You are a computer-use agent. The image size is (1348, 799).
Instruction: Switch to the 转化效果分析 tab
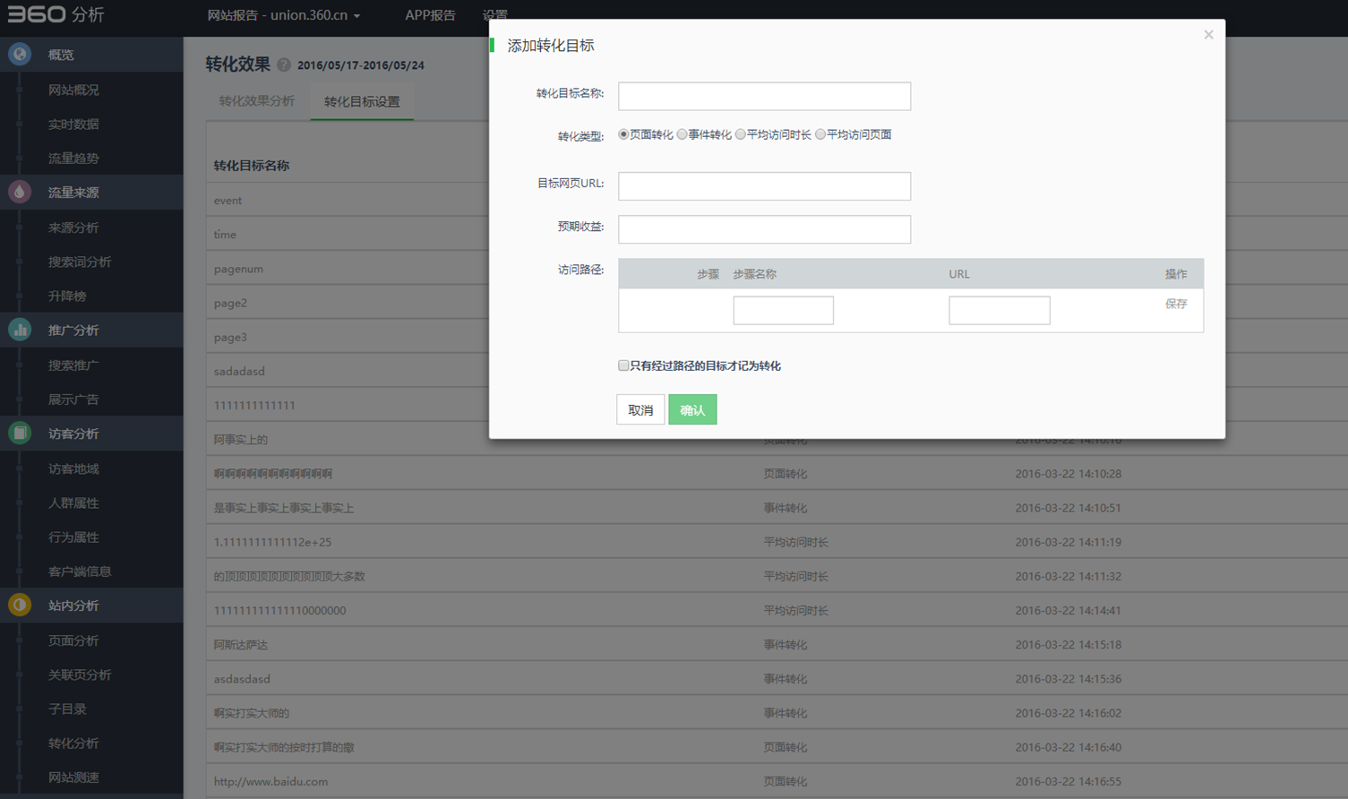tap(257, 101)
